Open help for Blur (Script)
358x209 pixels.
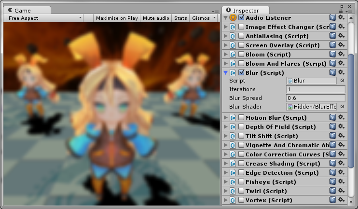pyautogui.click(x=332, y=72)
